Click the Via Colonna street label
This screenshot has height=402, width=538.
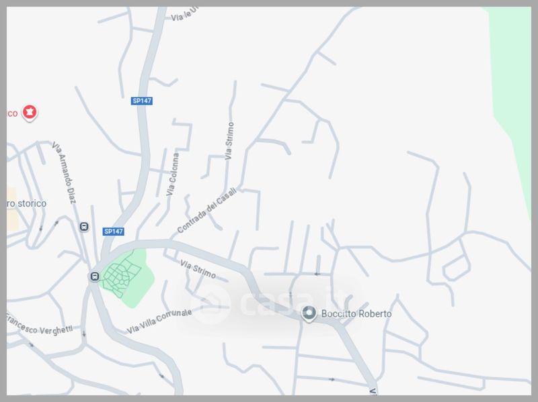tap(173, 174)
